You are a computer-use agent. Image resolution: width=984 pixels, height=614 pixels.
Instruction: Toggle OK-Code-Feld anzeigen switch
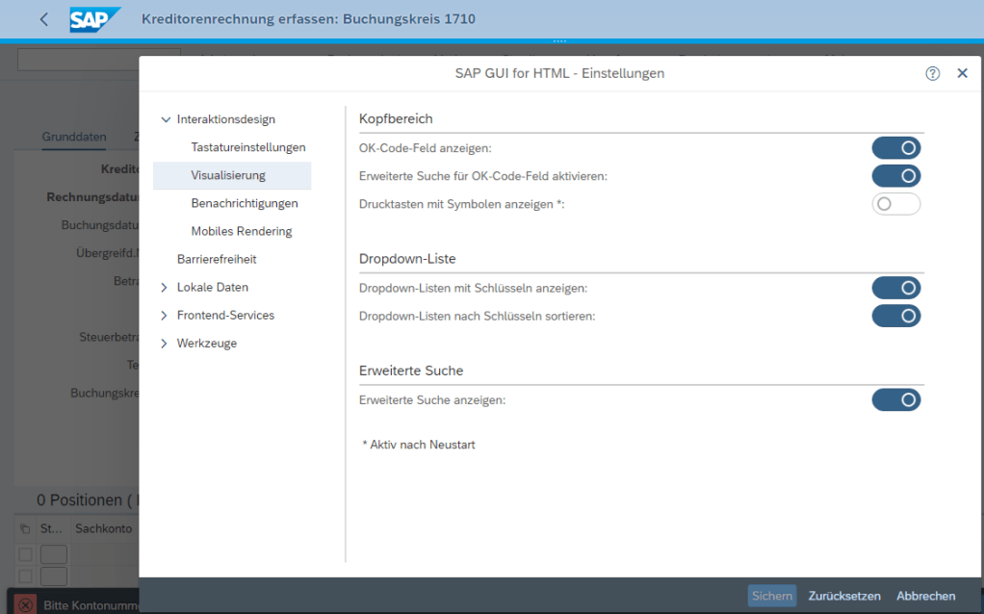pyautogui.click(x=895, y=148)
